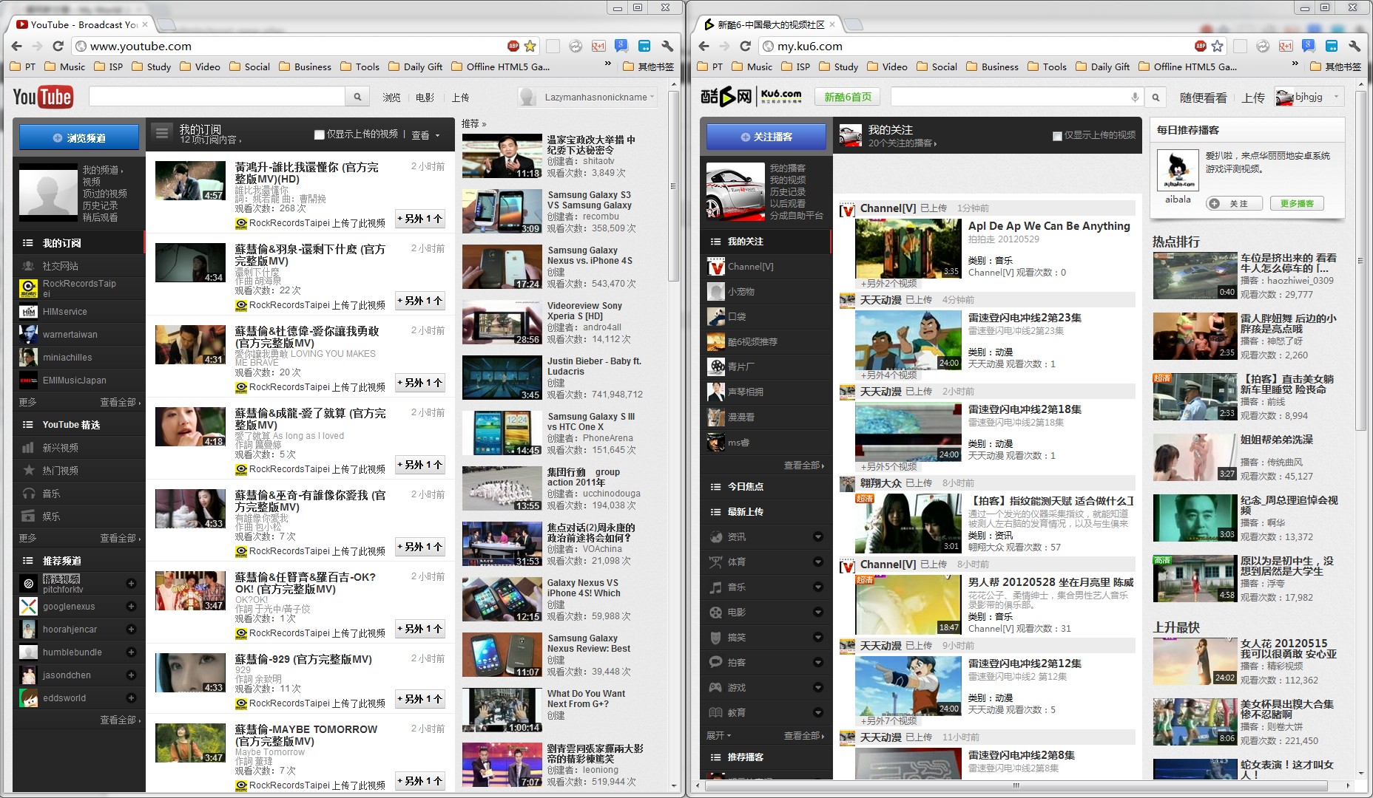Open wrench menu in the YouTube window
Image resolution: width=1373 pixels, height=798 pixels.
pos(667,46)
